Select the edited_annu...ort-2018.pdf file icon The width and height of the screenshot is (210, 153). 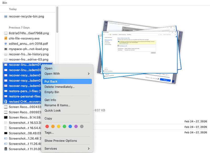[6, 44]
